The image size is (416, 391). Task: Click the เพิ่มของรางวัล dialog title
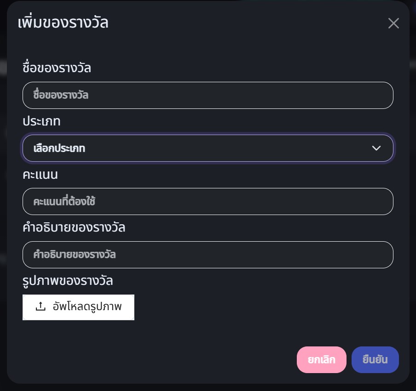pos(63,23)
